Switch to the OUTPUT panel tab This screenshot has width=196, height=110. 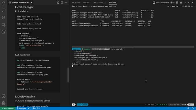point(86,3)
